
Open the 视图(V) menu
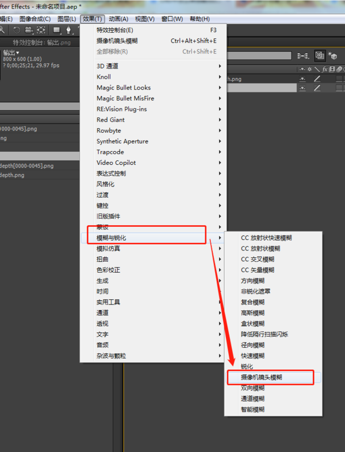pyautogui.click(x=145, y=19)
